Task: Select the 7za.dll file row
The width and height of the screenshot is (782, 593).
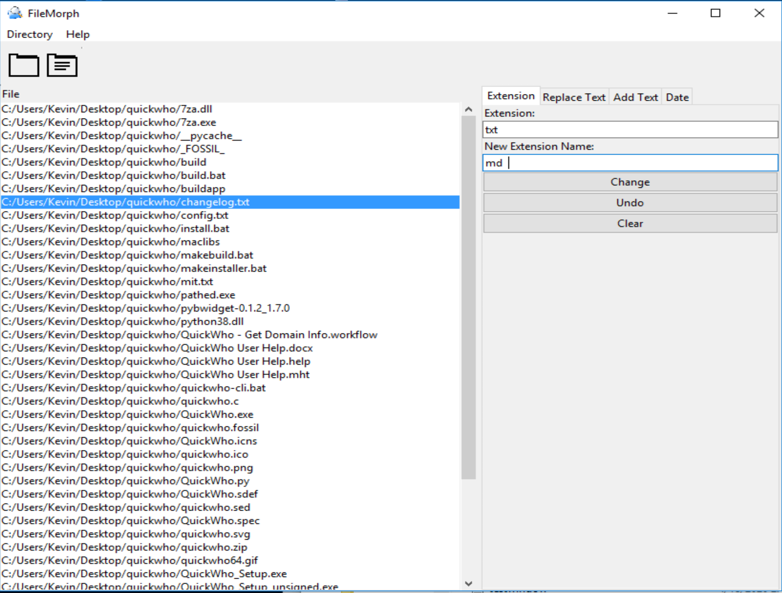Action: (230, 109)
